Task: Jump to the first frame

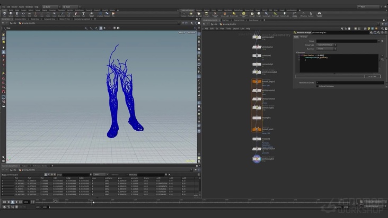Action: [4, 202]
